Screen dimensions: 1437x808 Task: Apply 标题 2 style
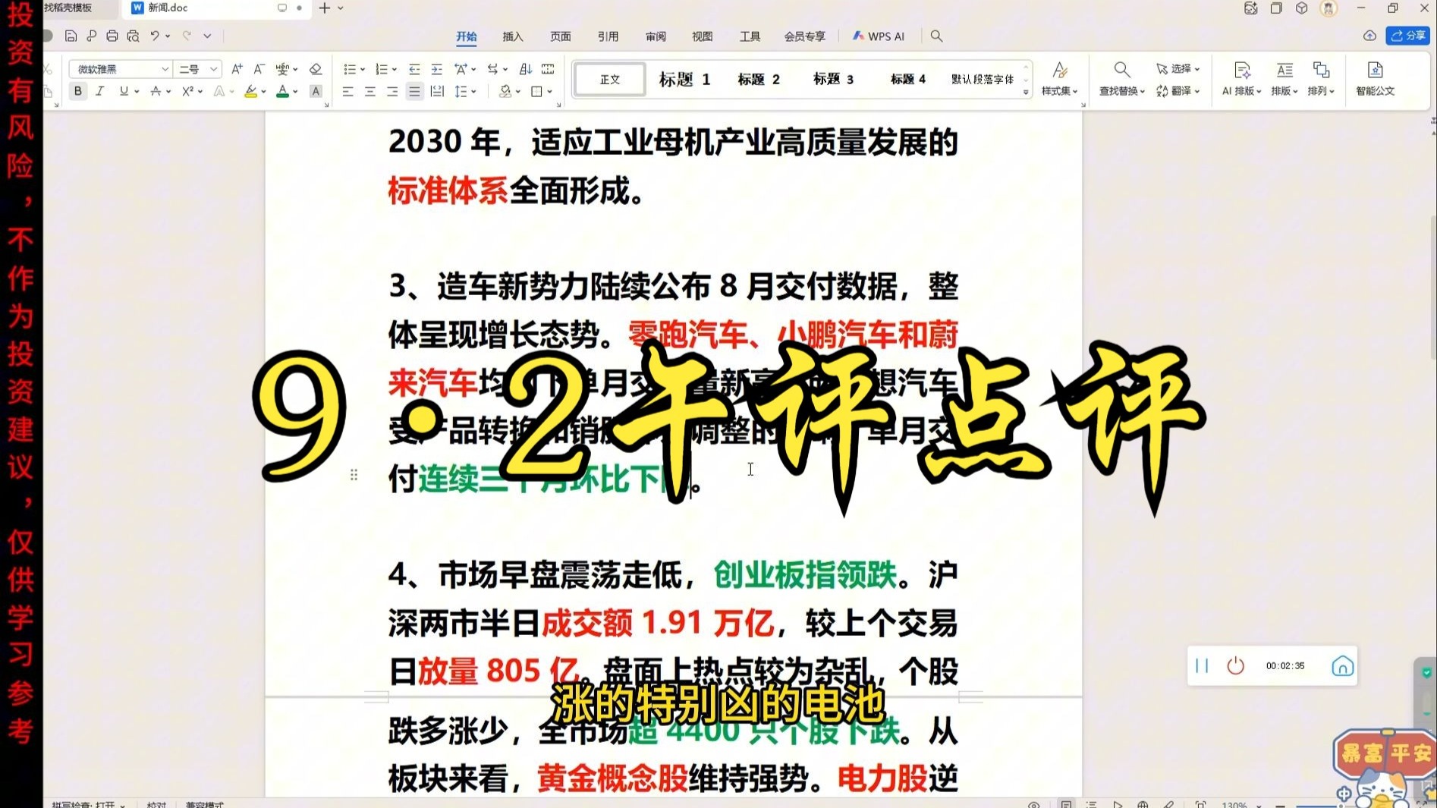coord(759,79)
